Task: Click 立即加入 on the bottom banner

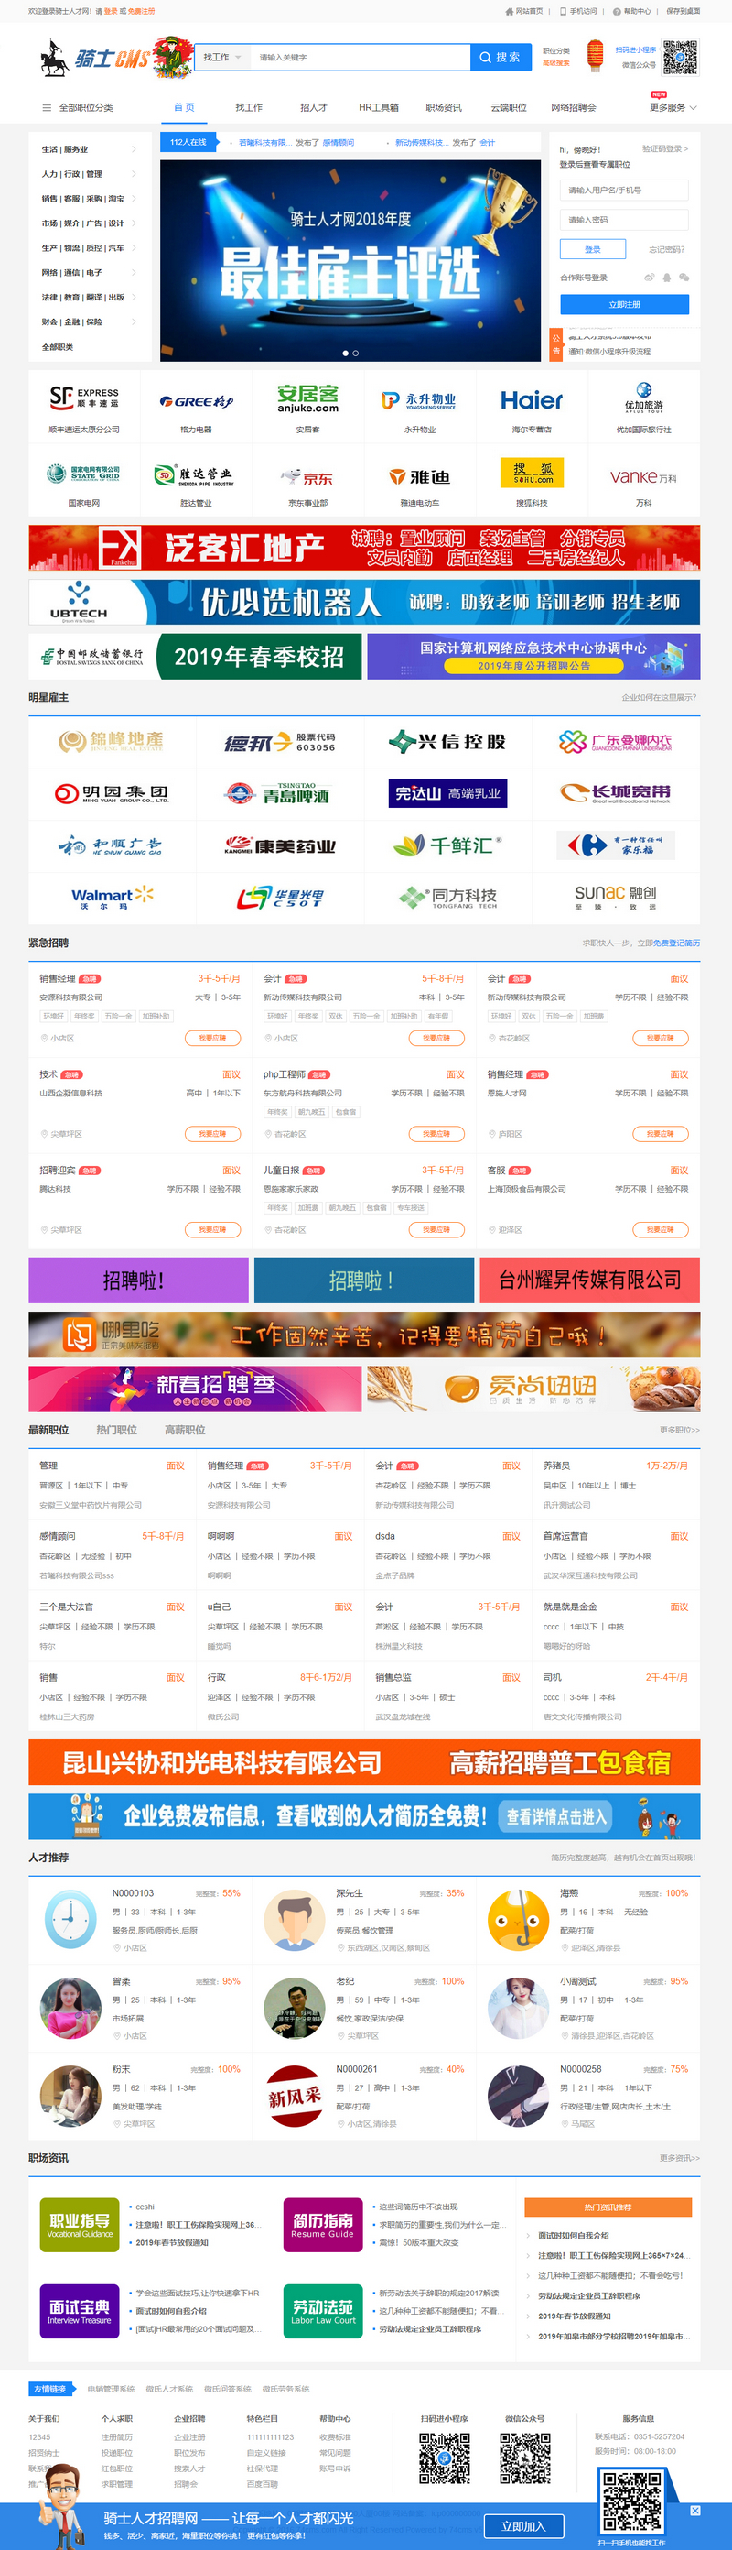Action: [523, 2526]
